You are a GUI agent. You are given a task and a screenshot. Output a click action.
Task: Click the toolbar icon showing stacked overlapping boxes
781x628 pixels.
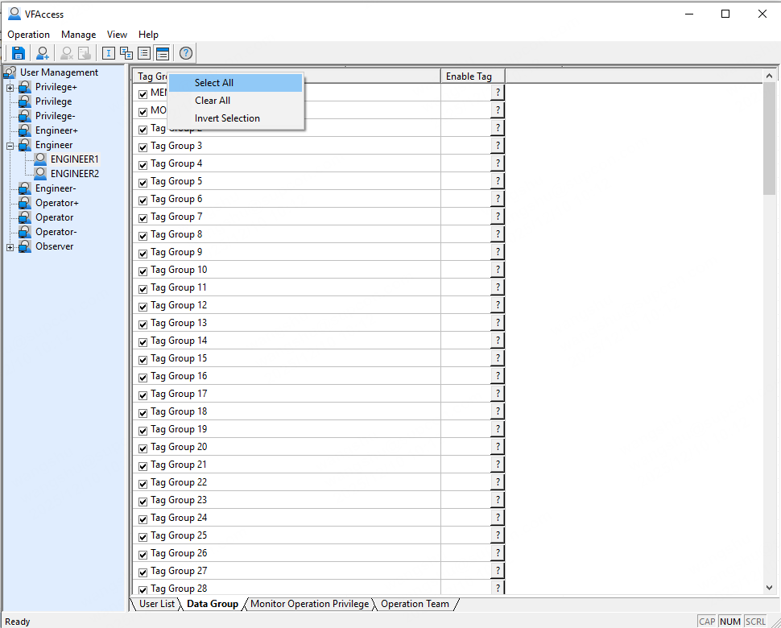click(x=126, y=53)
